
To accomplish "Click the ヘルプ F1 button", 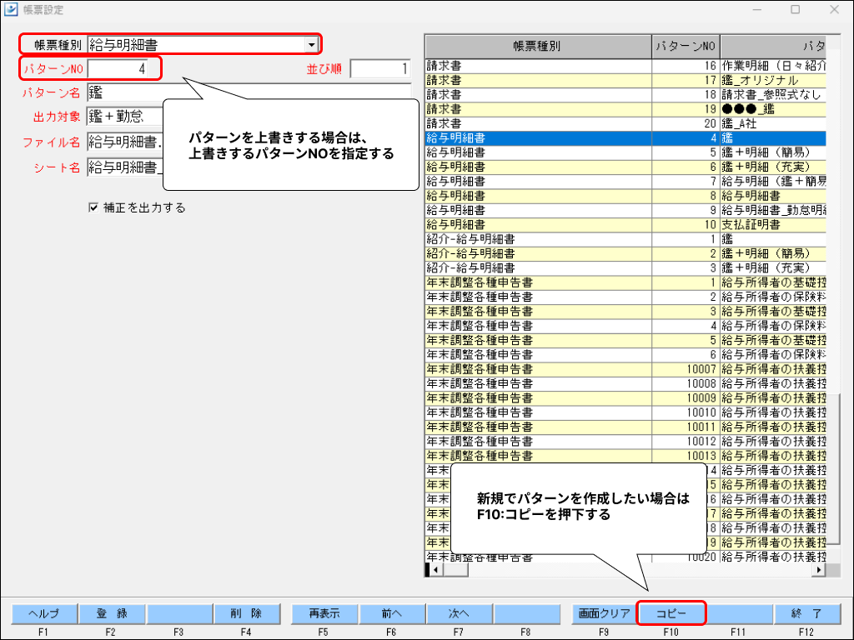I will (x=44, y=613).
